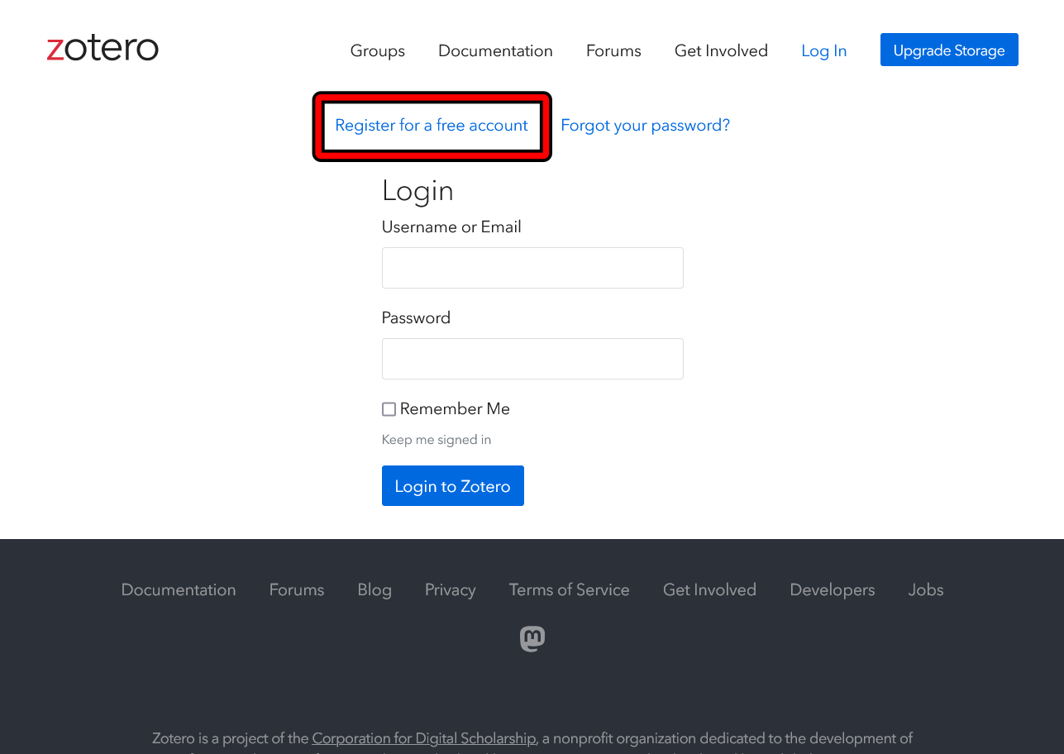Follow Corporation for Digital Scholarship link
The height and width of the screenshot is (754, 1064).
(x=424, y=738)
